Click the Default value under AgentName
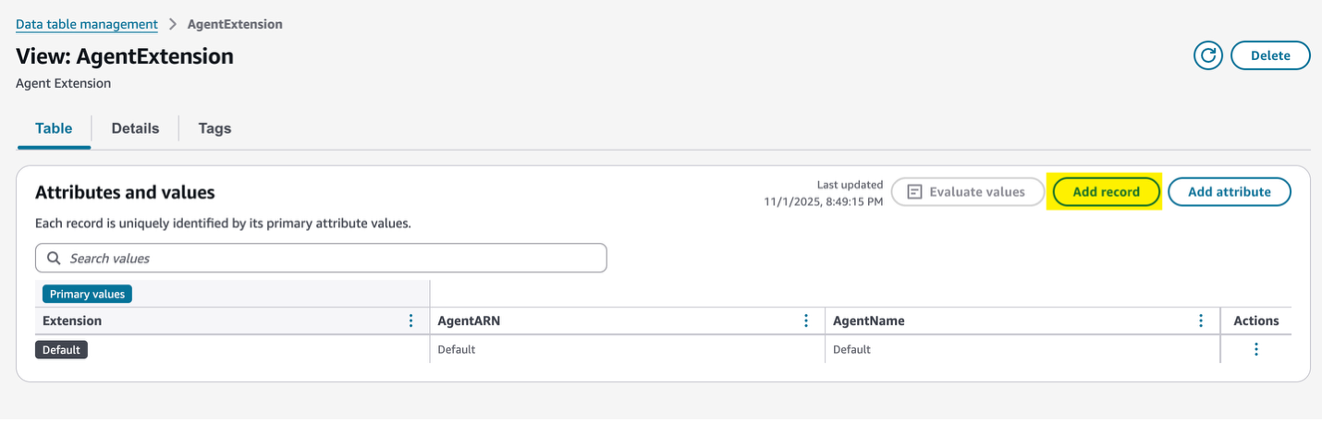This screenshot has height=423, width=1322. pyautogui.click(x=851, y=350)
